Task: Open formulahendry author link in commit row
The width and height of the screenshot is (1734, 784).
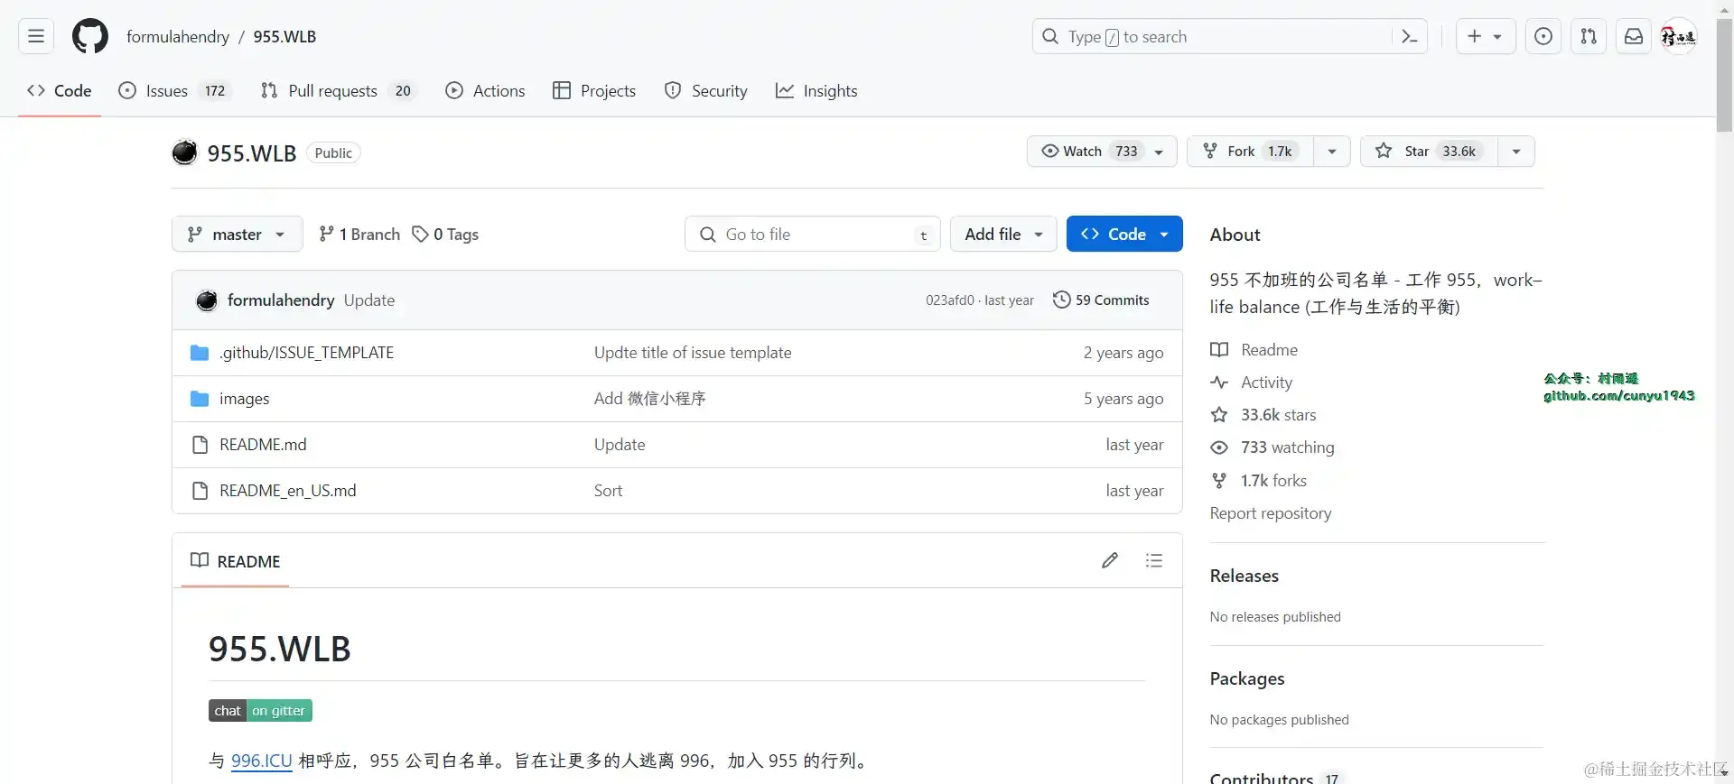Action: [x=281, y=300]
